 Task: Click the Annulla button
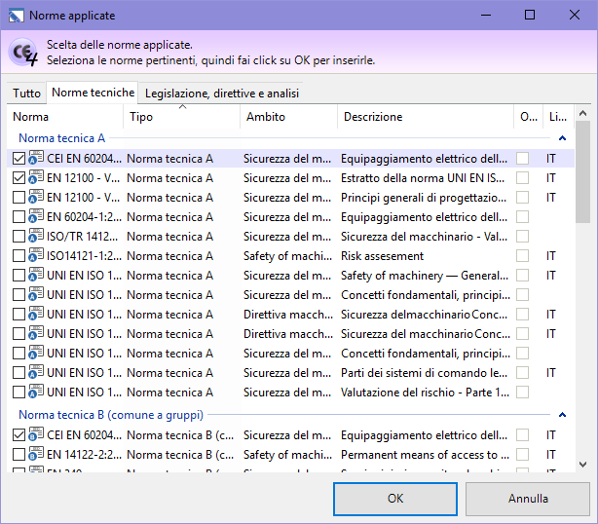528,499
